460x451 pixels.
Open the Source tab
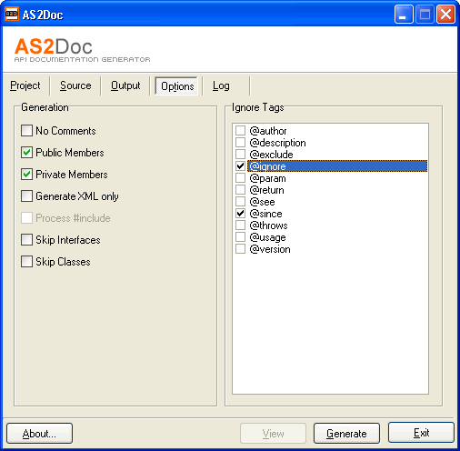pyautogui.click(x=75, y=85)
